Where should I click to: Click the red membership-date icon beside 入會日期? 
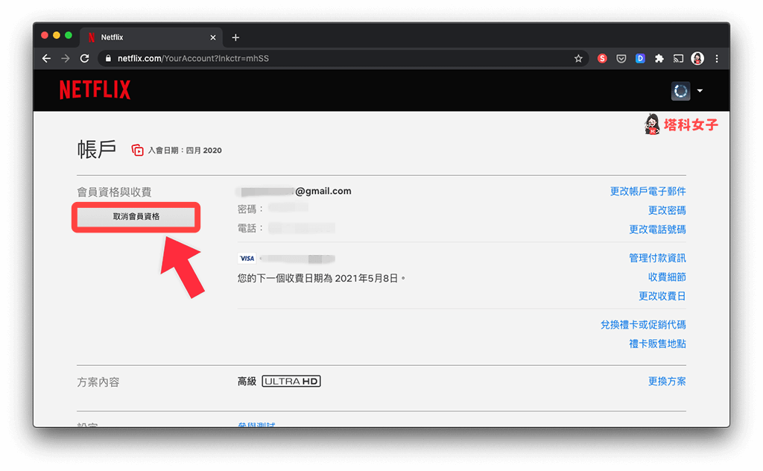(x=137, y=150)
